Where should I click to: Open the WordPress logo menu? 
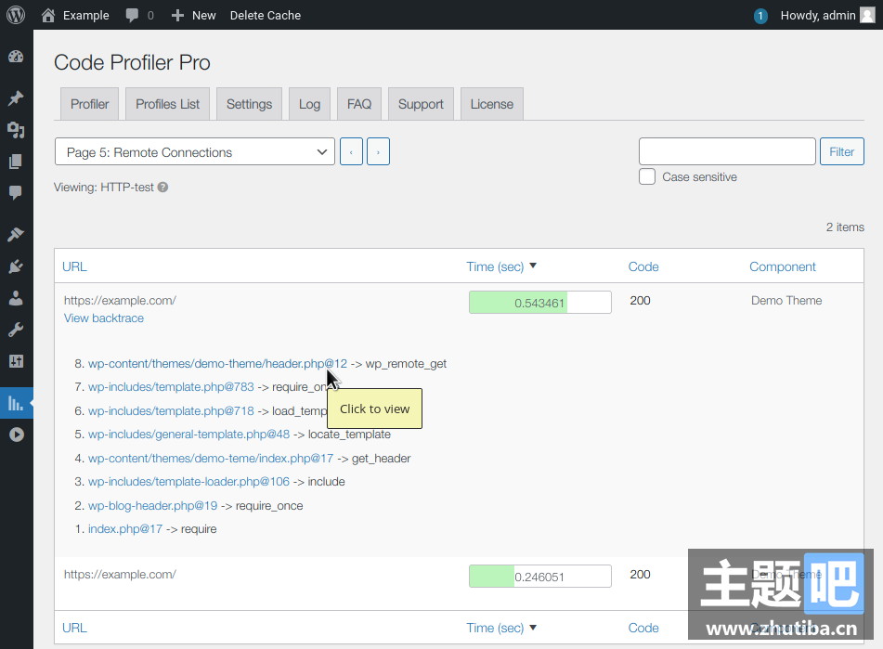coord(16,15)
